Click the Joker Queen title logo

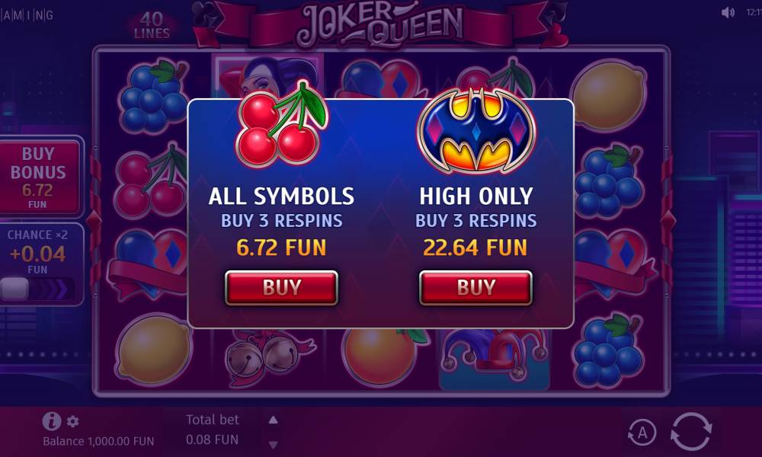click(x=380, y=24)
